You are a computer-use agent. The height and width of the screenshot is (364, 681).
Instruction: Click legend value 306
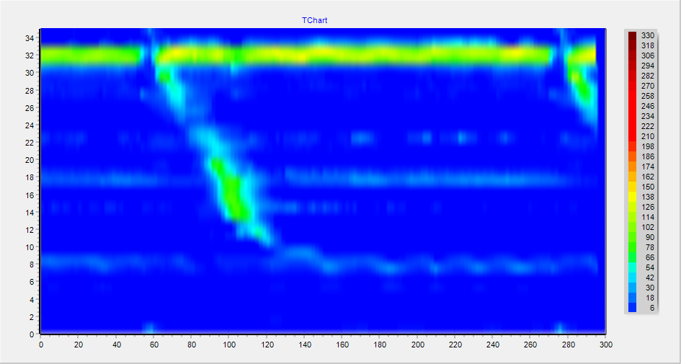(648, 56)
